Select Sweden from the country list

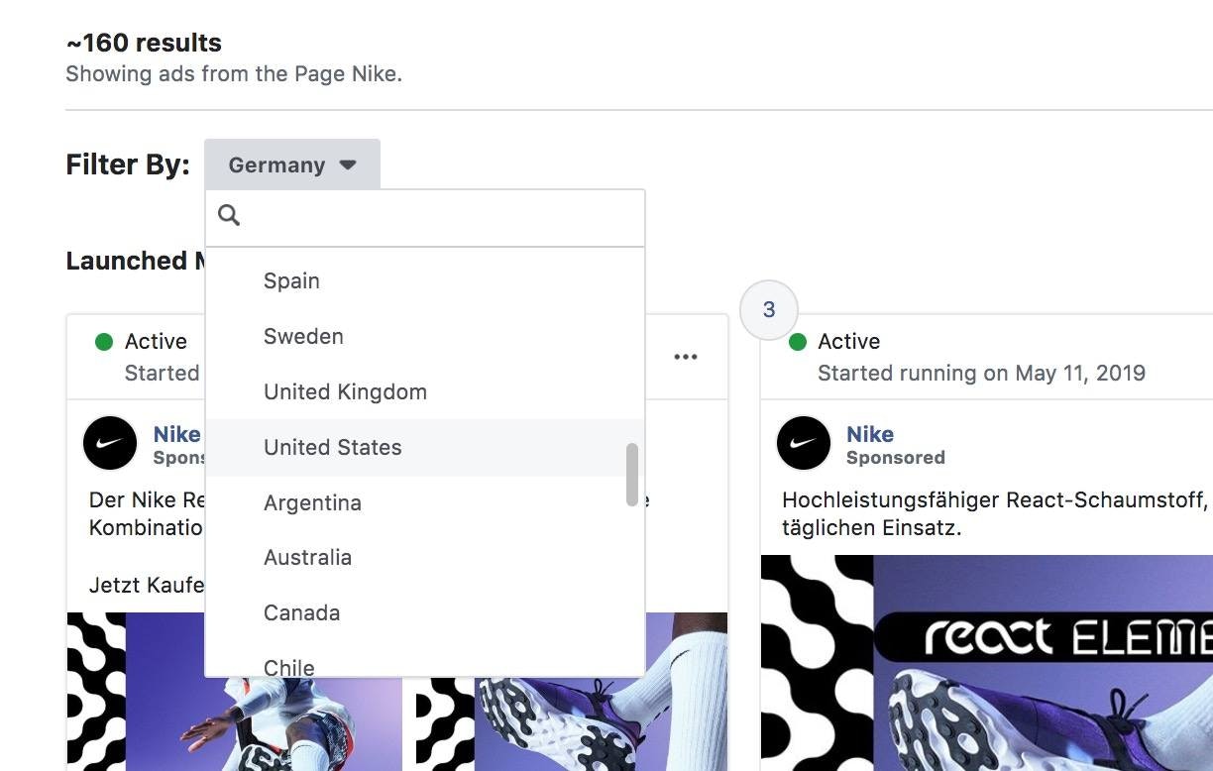(303, 337)
